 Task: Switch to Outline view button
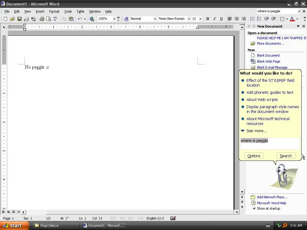pyautogui.click(x=19, y=212)
